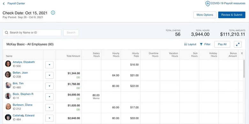Click the $111,210.11 total amounts figure
Screen dimensions: 249x124
click(x=232, y=34)
